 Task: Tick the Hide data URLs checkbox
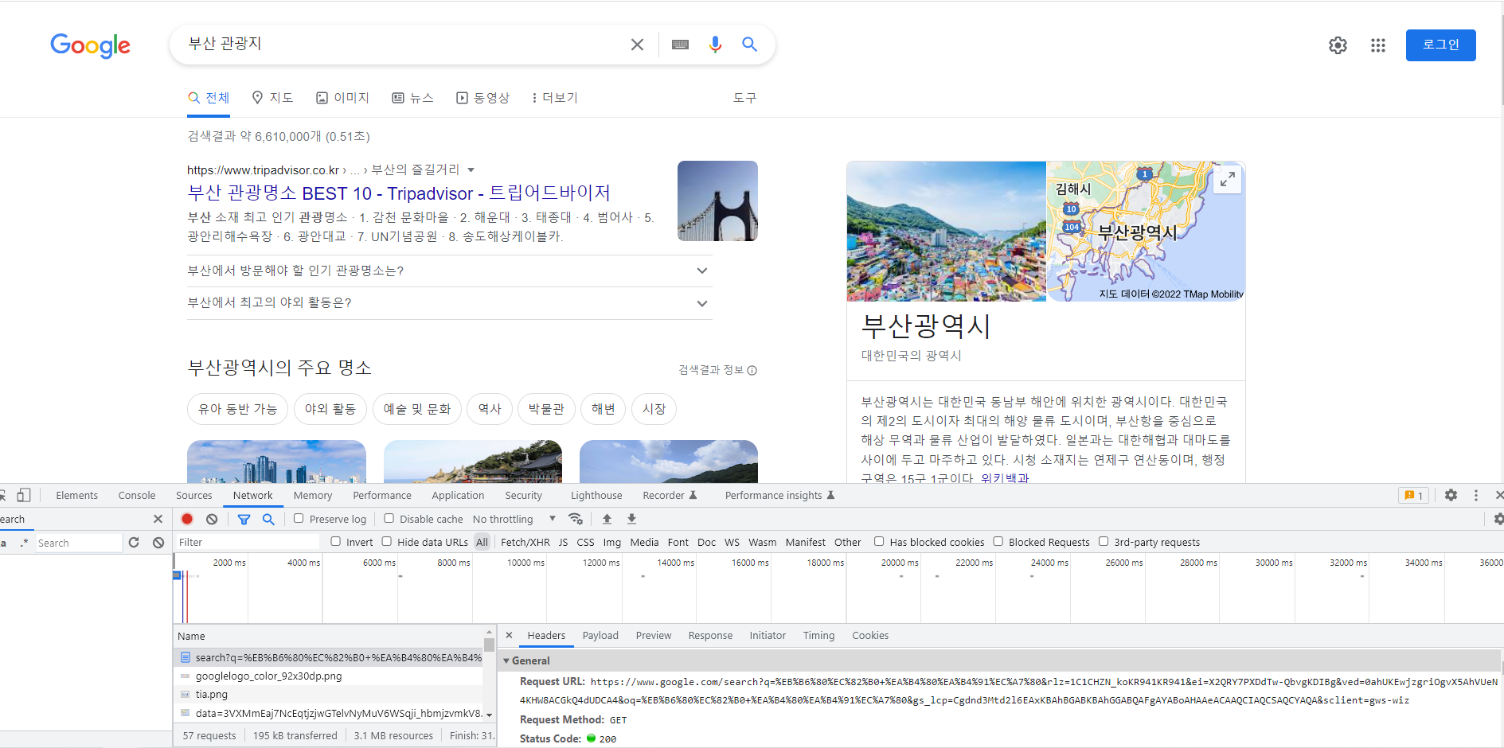click(387, 541)
